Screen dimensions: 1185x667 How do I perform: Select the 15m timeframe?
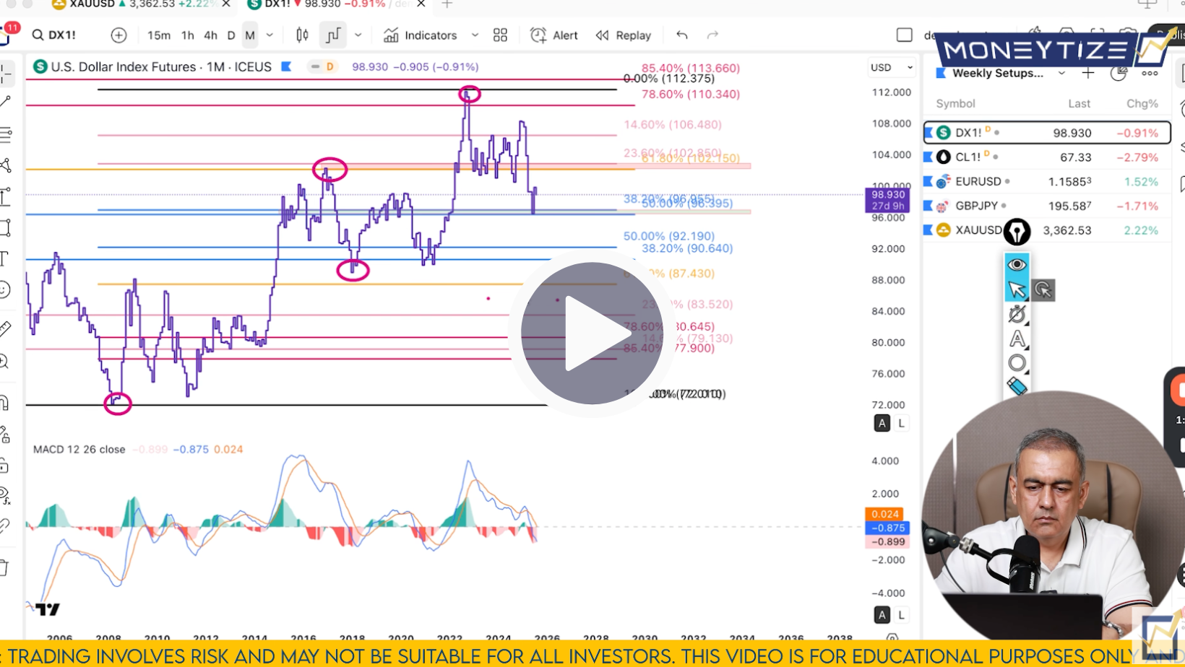coord(158,35)
